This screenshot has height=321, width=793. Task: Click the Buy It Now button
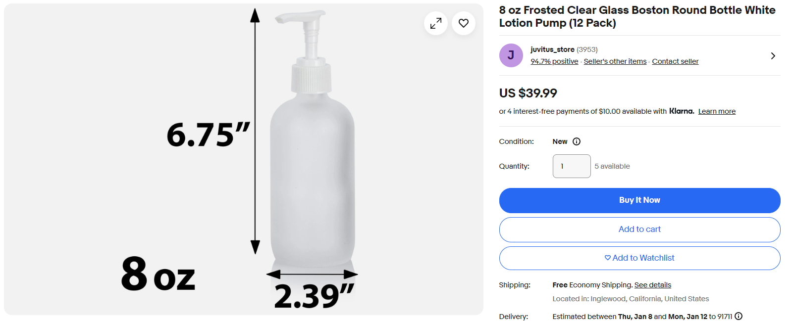pos(639,200)
